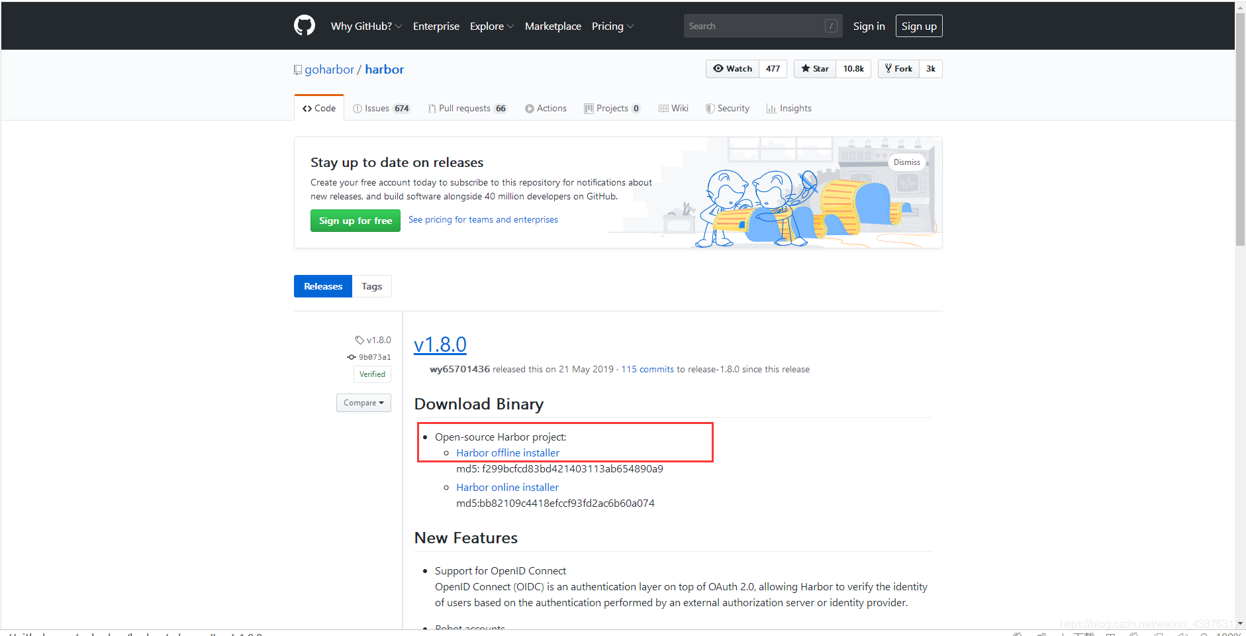The height and width of the screenshot is (636, 1246).
Task: Open the Compare dropdown
Action: pos(363,403)
